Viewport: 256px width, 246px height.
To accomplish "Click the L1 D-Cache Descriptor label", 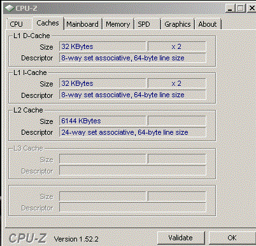I will pyautogui.click(x=37, y=58).
